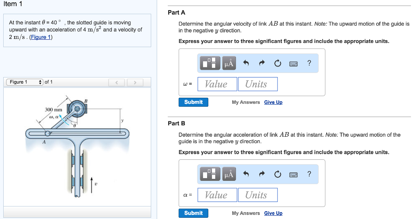The width and height of the screenshot is (415, 219).
Task: Show keyboard shortcuts for Part A
Action: coord(293,63)
